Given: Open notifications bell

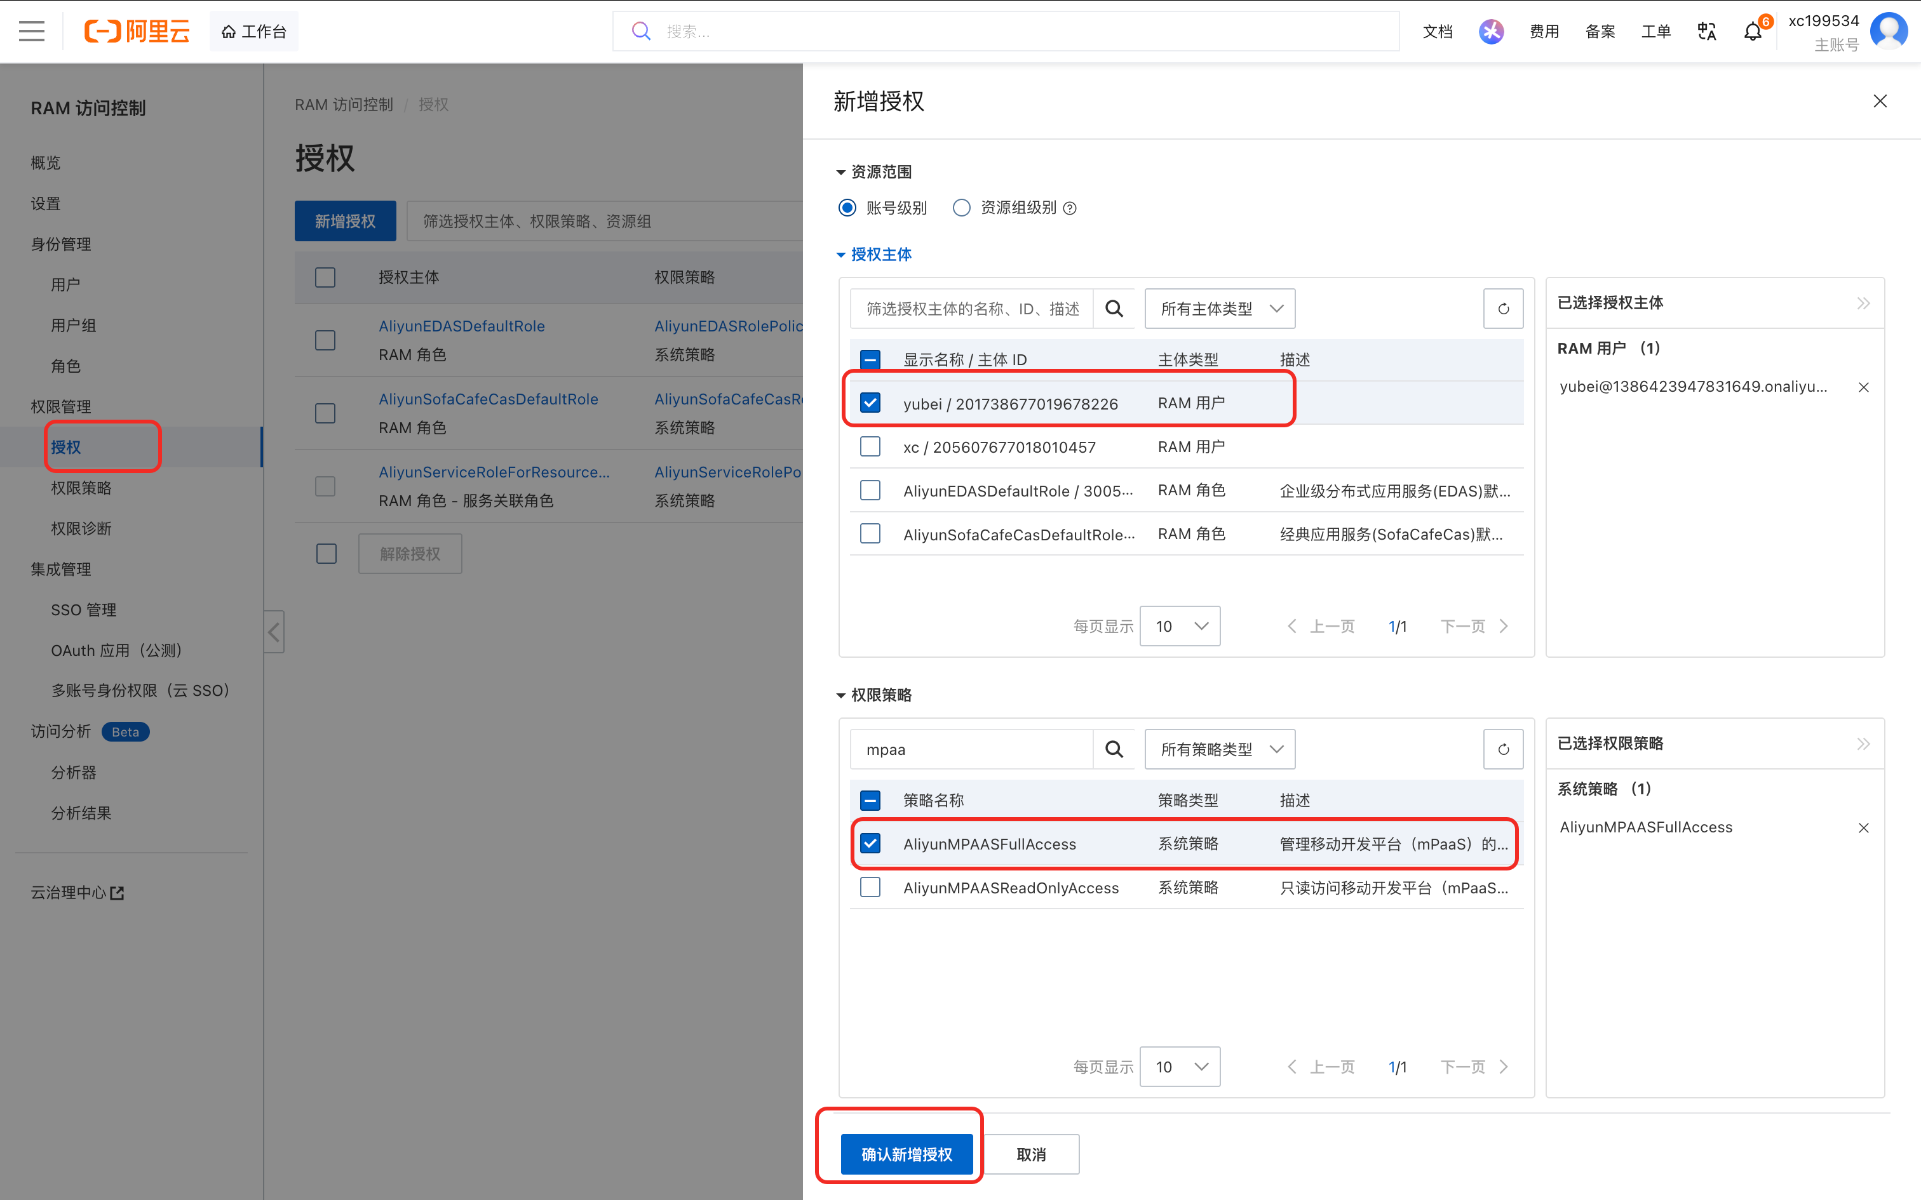Looking at the screenshot, I should (x=1753, y=31).
